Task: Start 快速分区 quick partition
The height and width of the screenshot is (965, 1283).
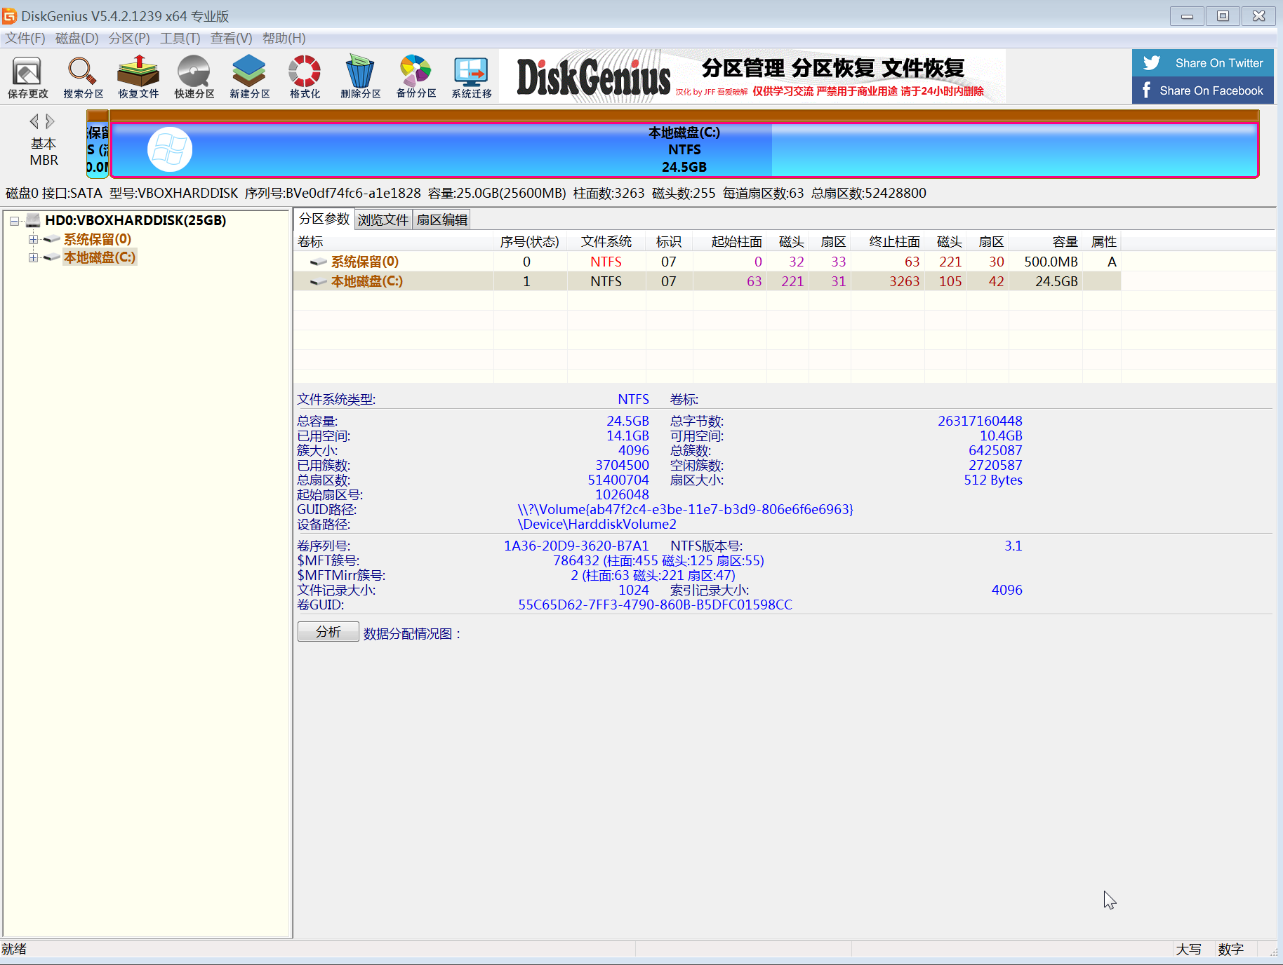Action: (x=194, y=77)
